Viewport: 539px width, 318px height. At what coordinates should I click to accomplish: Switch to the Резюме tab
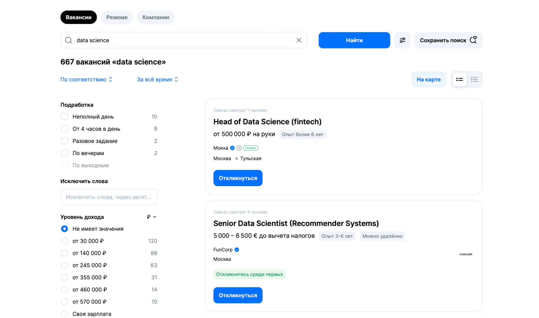117,17
